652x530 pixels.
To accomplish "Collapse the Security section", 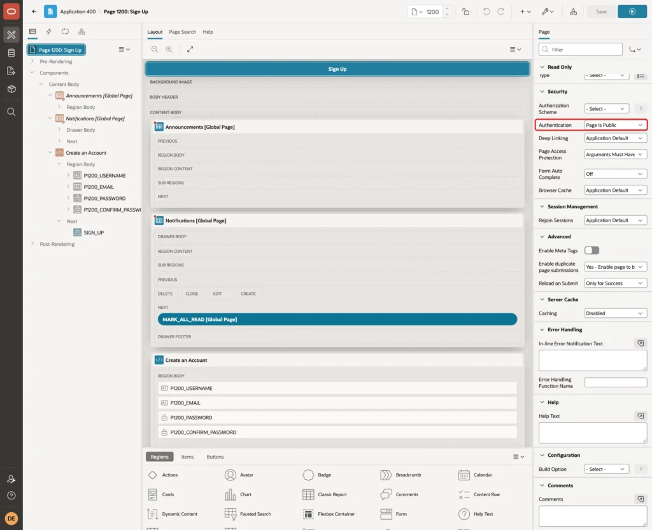I will (542, 92).
